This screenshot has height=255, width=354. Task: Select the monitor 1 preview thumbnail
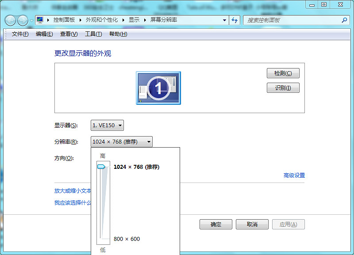(158, 88)
